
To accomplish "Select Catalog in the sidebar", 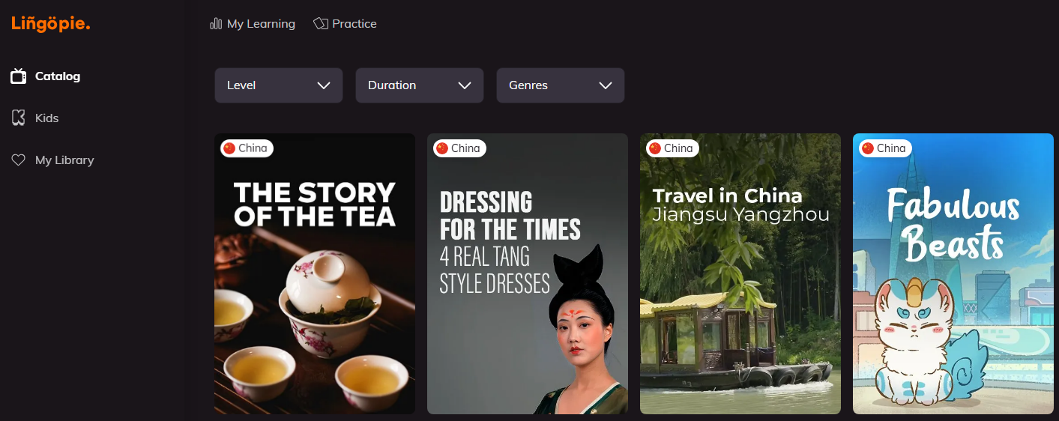I will tap(58, 76).
